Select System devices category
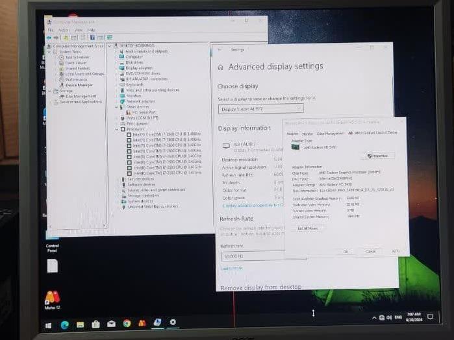Image resolution: width=454 pixels, height=340 pixels. [140, 201]
